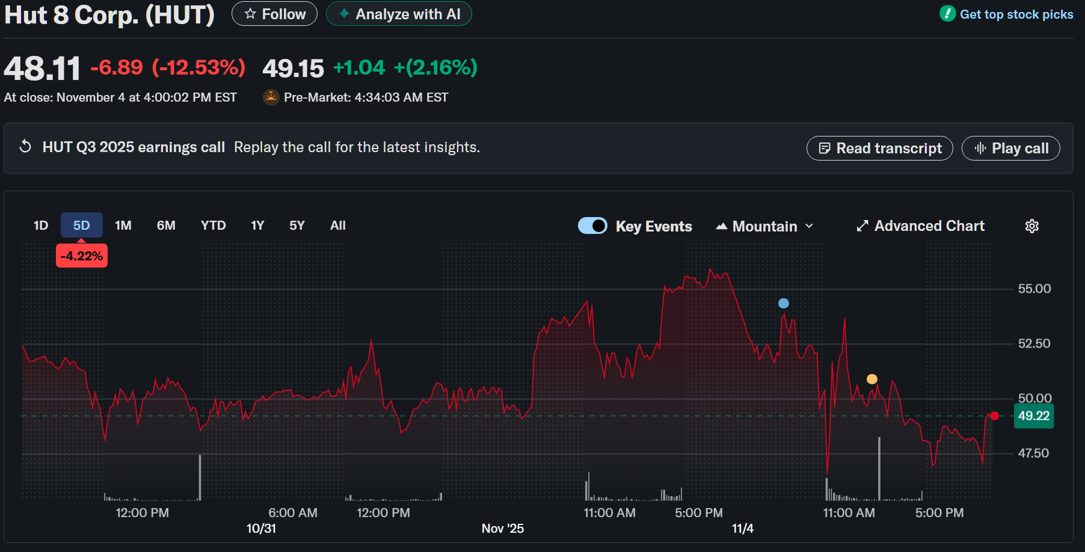Select the All time range
Screen dimensions: 1085x552
click(337, 225)
